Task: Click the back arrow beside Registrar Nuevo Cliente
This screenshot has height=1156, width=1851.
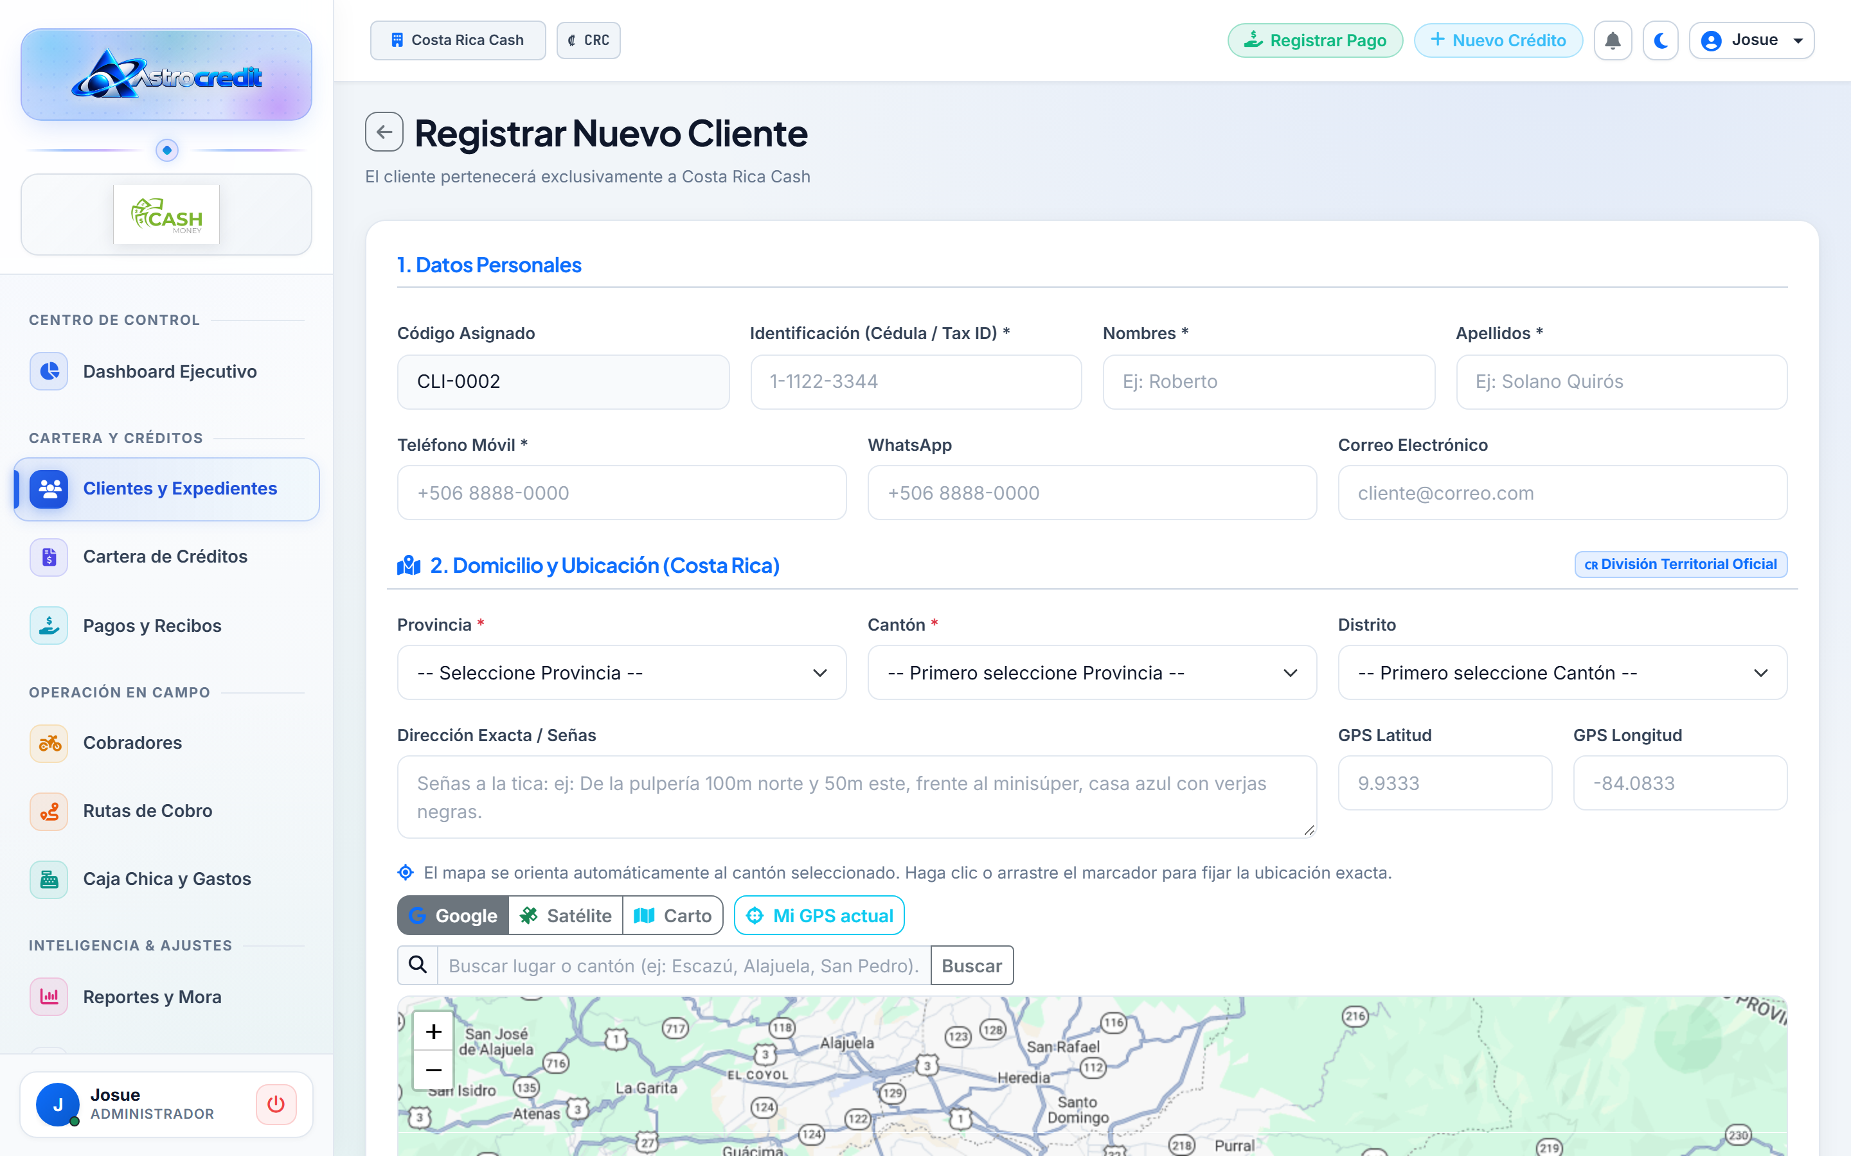Action: [x=384, y=132]
